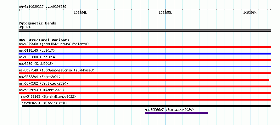Click the chr3:109393274..109396239 coordinate label
Viewport: 280px width, 125px height.
(42, 7)
